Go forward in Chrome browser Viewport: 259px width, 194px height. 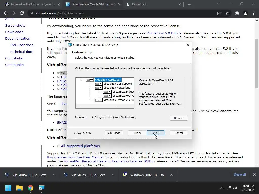click(x=14, y=13)
